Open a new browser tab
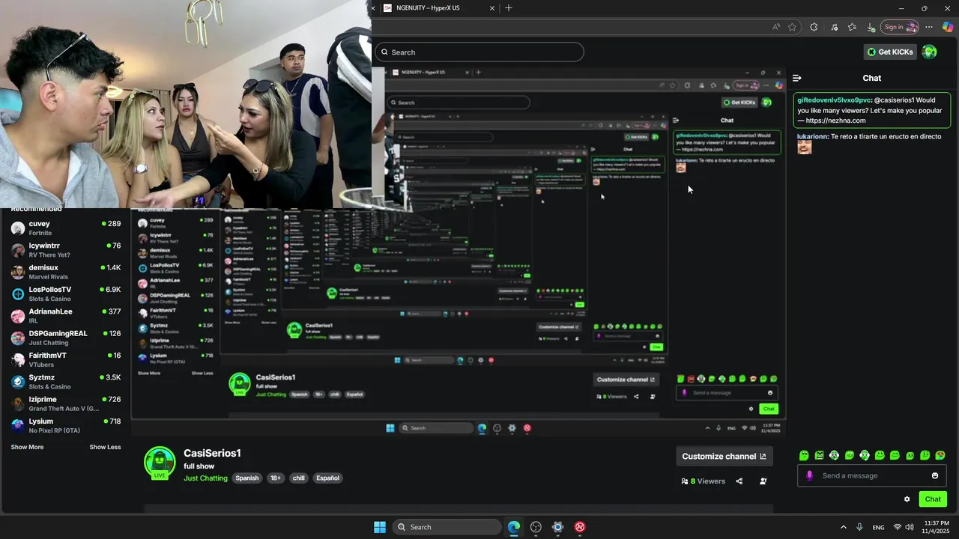Viewport: 959px width, 539px height. point(509,8)
